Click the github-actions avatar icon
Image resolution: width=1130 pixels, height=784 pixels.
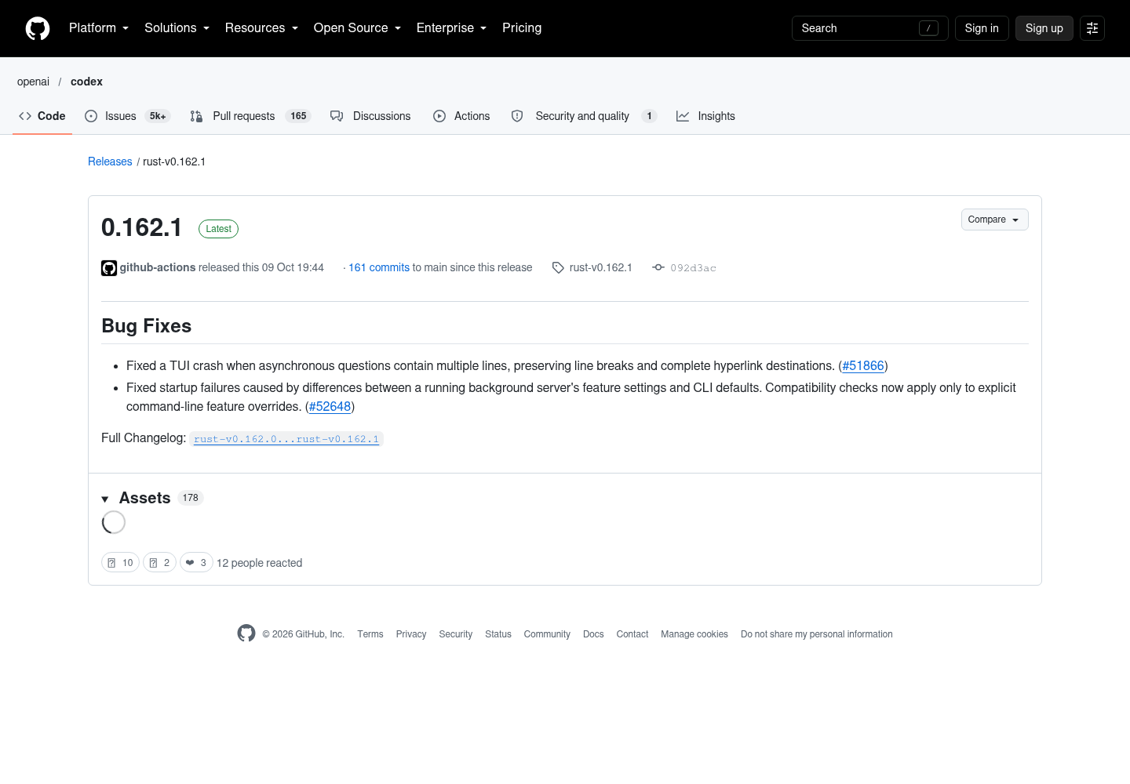(109, 268)
